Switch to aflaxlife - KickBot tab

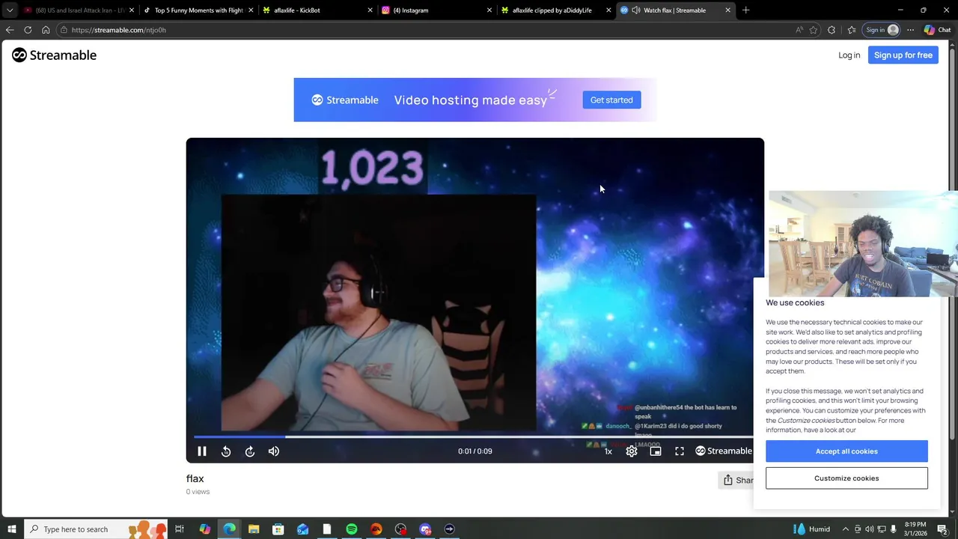[318, 10]
